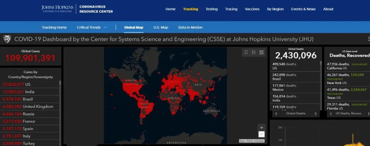Go to Tracking Home
Image resolution: width=370 pixels, height=146 pixels.
[x=54, y=28]
